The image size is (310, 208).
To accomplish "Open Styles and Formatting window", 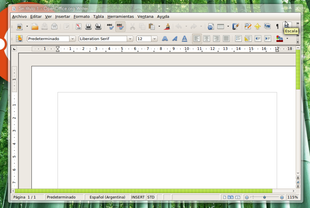I will tap(19, 39).
